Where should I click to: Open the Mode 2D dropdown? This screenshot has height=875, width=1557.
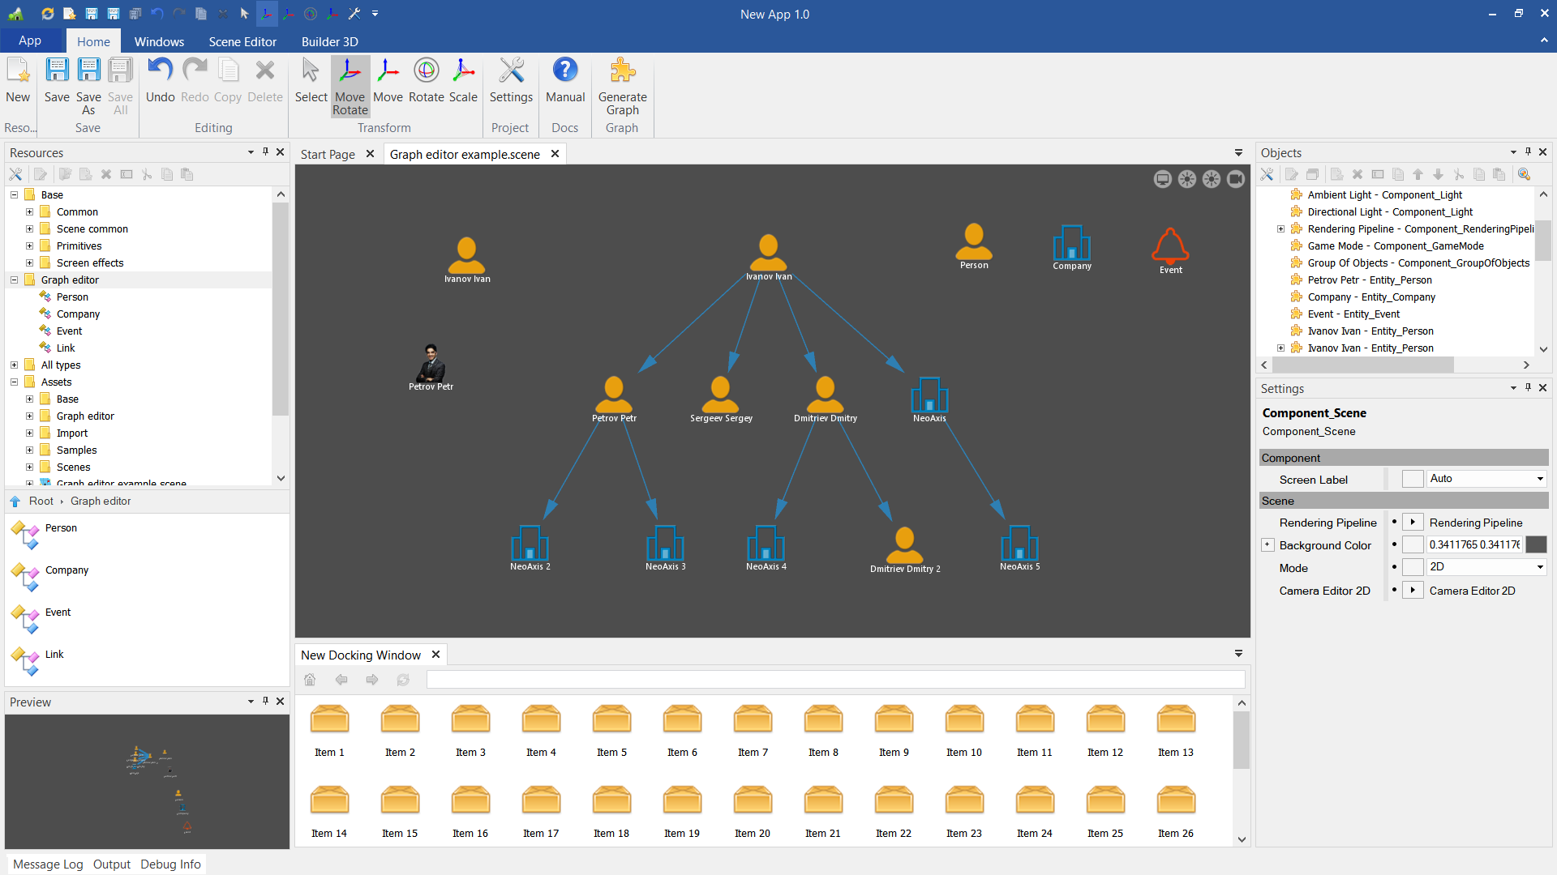[x=1539, y=567]
